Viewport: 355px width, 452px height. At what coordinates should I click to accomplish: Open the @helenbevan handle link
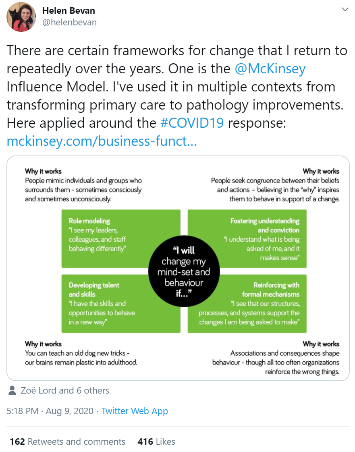[x=69, y=22]
